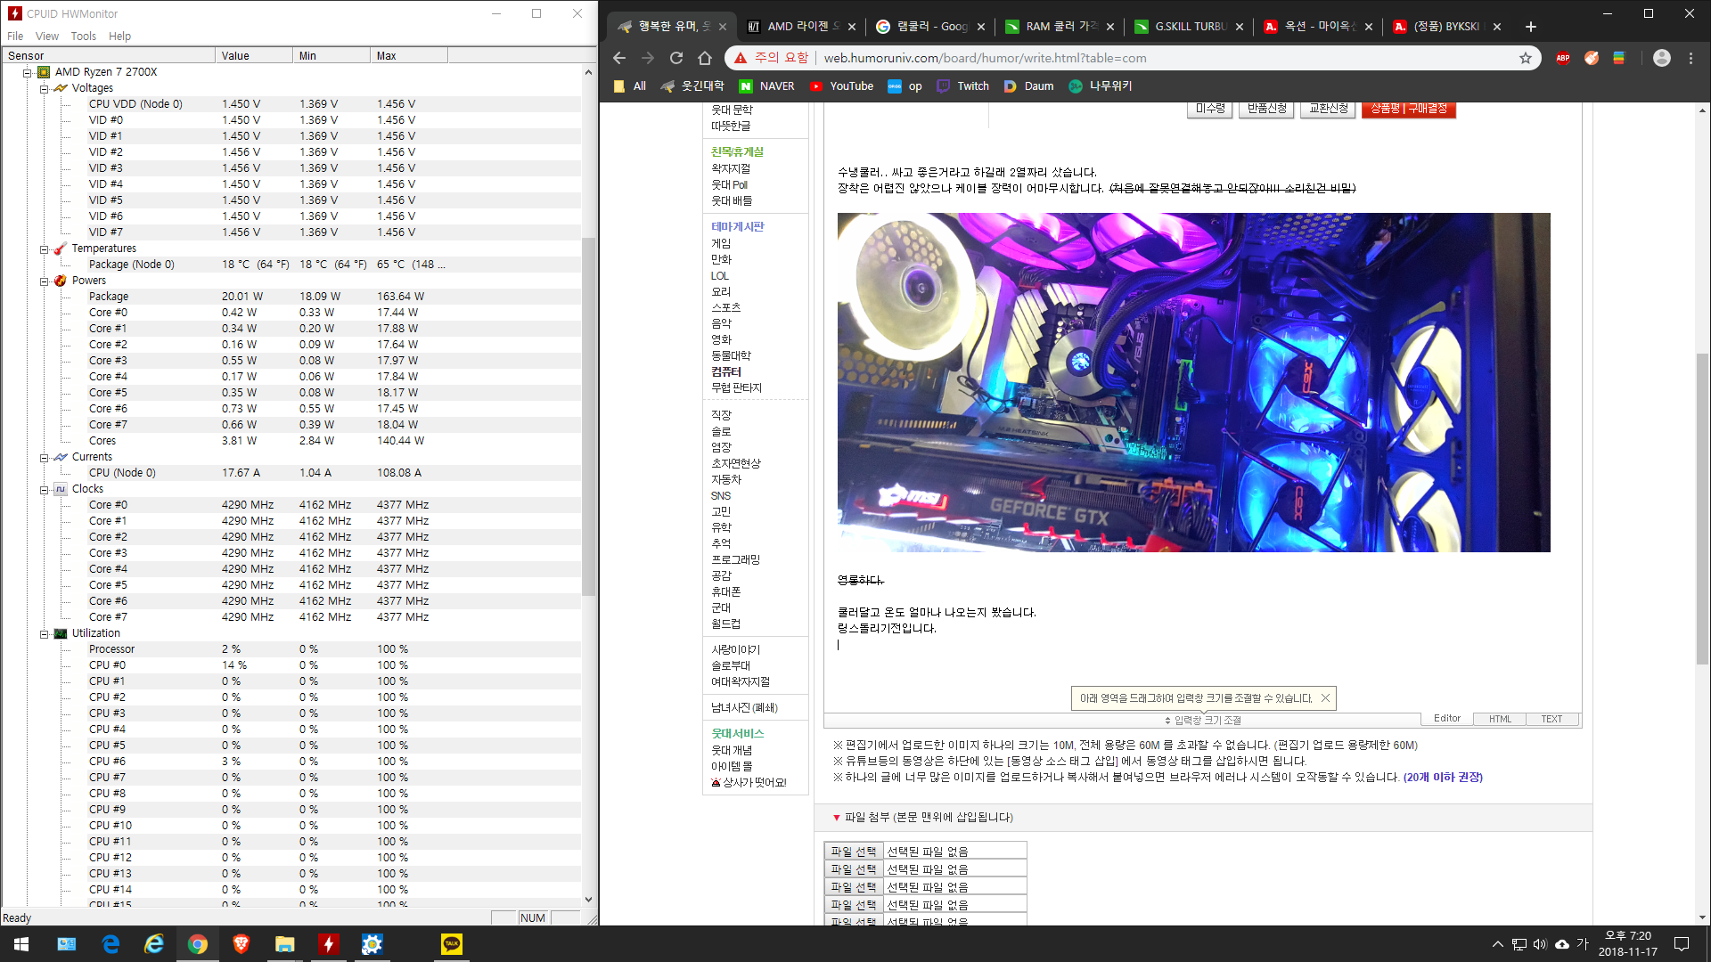Viewport: 1711px width, 962px height.
Task: Collapse the Temperatures tree node
Action: click(x=44, y=249)
